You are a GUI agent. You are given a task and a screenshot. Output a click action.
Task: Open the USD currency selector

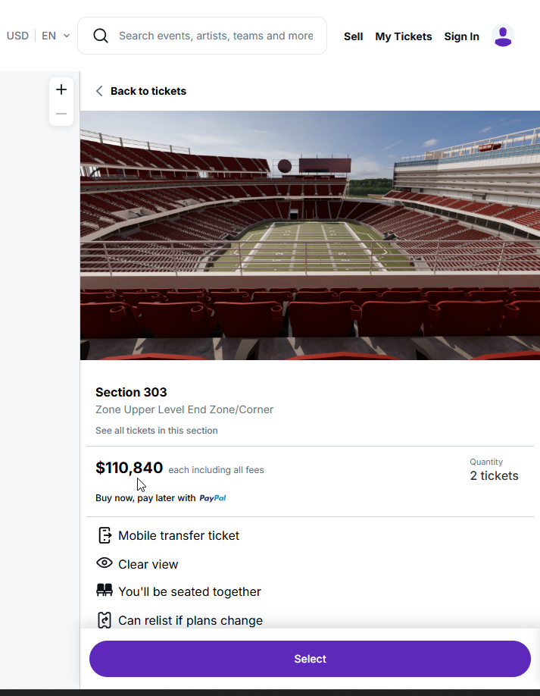pos(17,36)
